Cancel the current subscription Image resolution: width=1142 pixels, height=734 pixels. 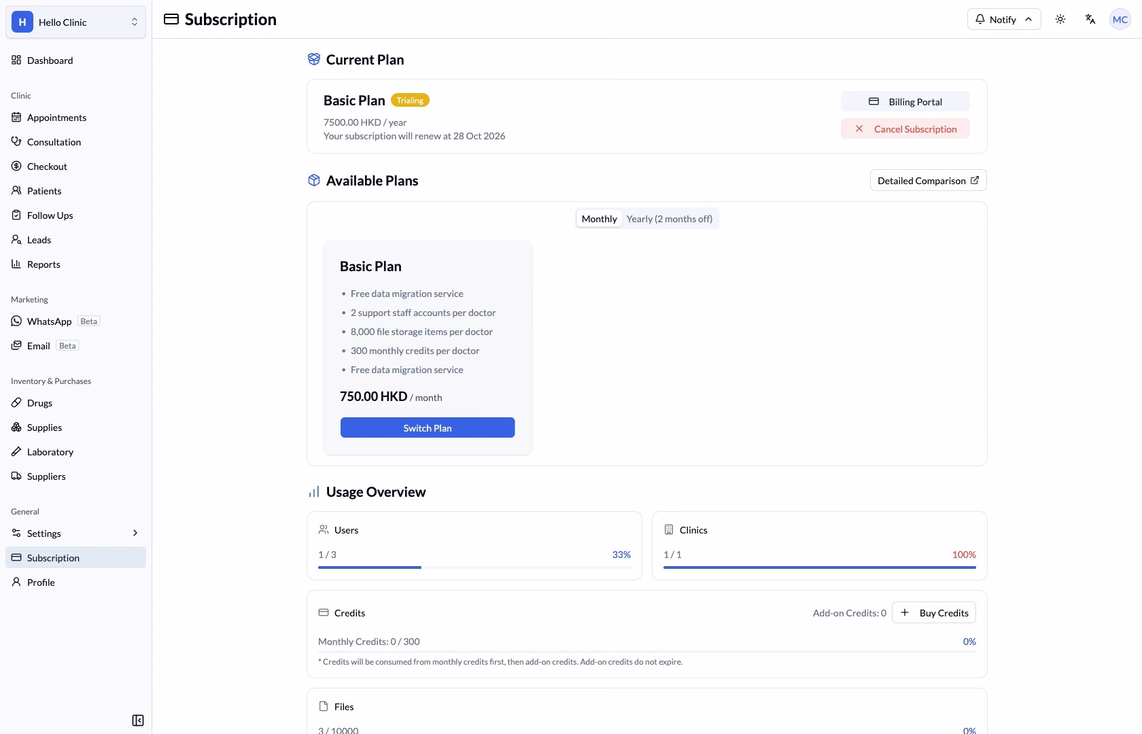coord(905,129)
